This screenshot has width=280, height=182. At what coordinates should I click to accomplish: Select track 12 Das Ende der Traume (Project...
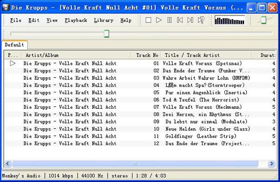(140, 143)
